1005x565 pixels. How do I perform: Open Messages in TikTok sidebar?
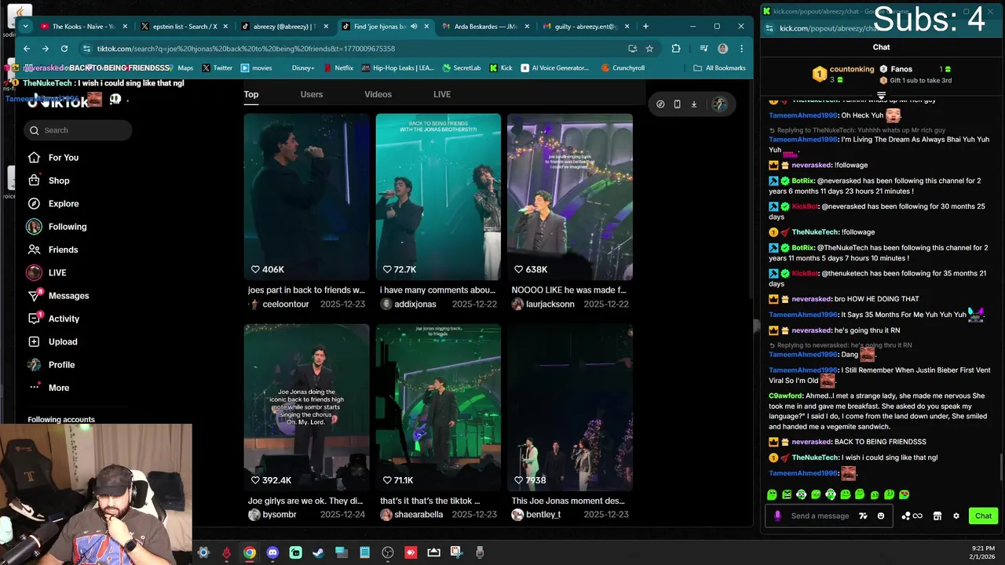[x=58, y=296]
